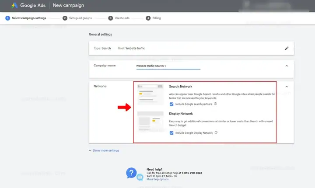Click the phone number 1-855-290-0343
The width and height of the screenshot is (315, 188).
point(192,173)
